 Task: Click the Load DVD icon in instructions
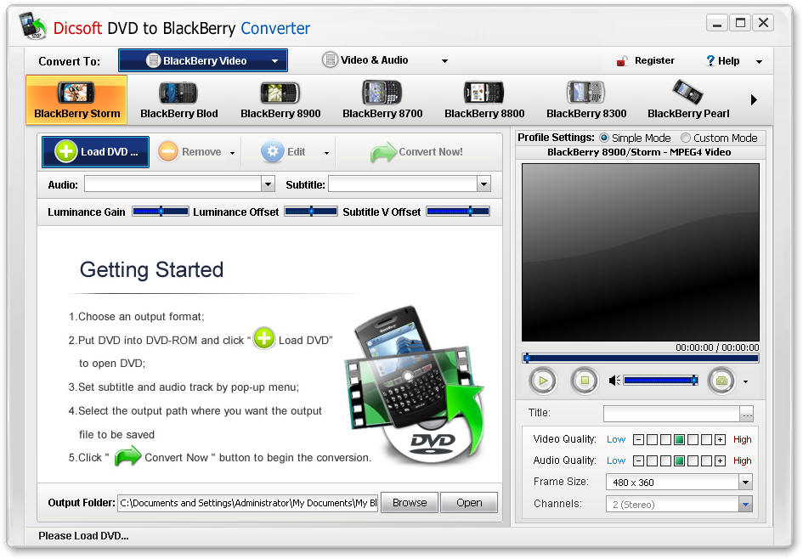click(x=263, y=338)
